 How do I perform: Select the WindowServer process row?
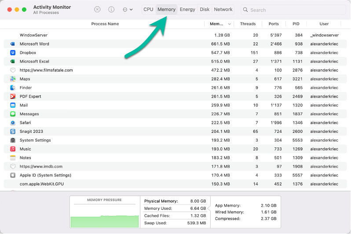tap(175, 35)
